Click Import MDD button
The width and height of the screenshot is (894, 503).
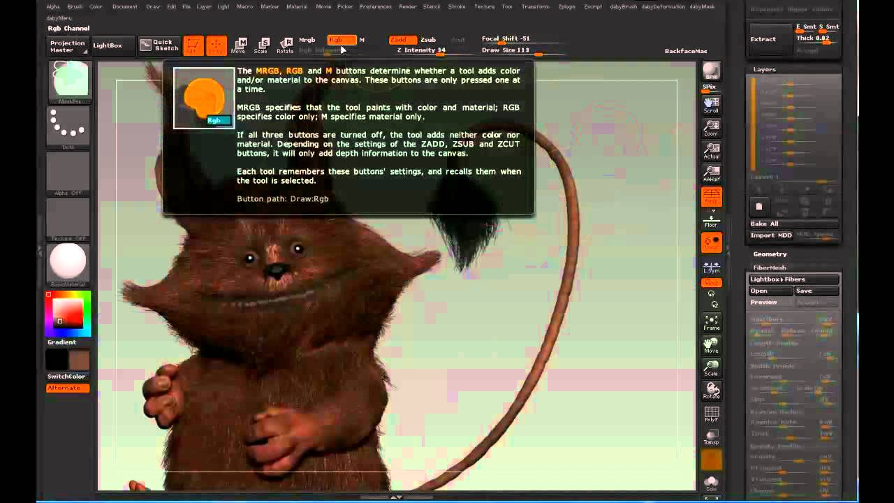click(771, 235)
